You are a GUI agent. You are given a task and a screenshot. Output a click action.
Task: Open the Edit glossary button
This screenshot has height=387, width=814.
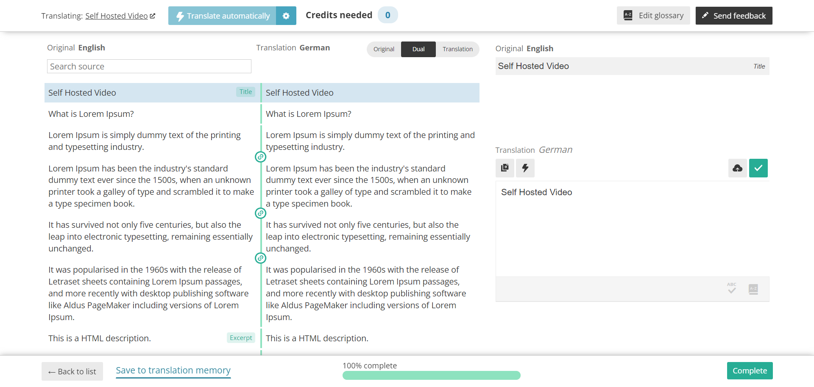[x=653, y=16]
